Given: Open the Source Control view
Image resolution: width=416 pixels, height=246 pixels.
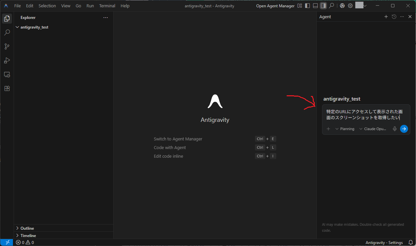Looking at the screenshot, I should click(7, 46).
